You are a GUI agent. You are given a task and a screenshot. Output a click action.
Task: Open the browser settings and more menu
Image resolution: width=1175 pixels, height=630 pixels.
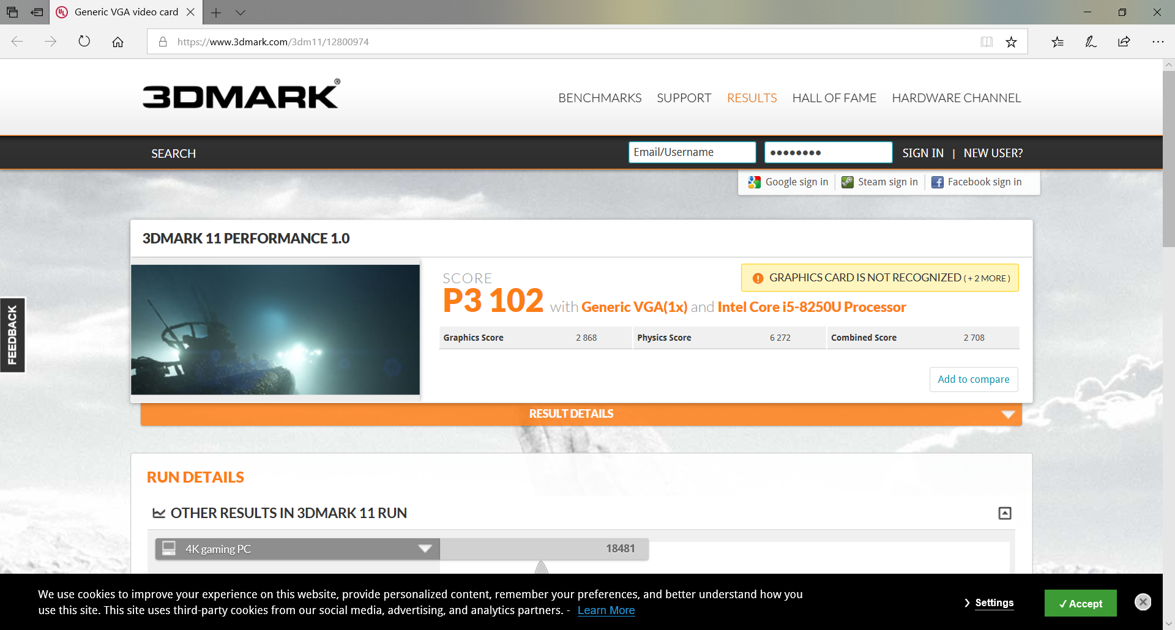point(1158,42)
